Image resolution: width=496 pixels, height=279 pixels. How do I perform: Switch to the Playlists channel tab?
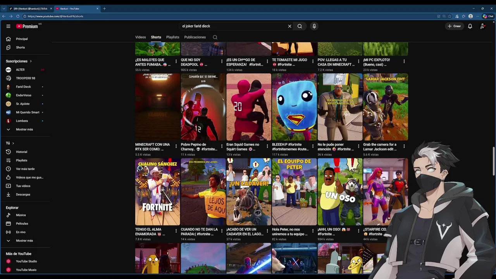173,37
